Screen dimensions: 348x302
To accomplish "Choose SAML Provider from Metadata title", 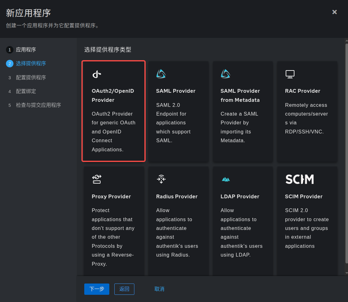I will tap(240, 96).
